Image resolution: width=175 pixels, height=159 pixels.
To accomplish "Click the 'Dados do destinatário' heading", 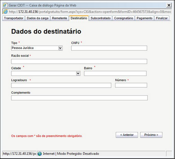I will pyautogui.click(x=46, y=31).
